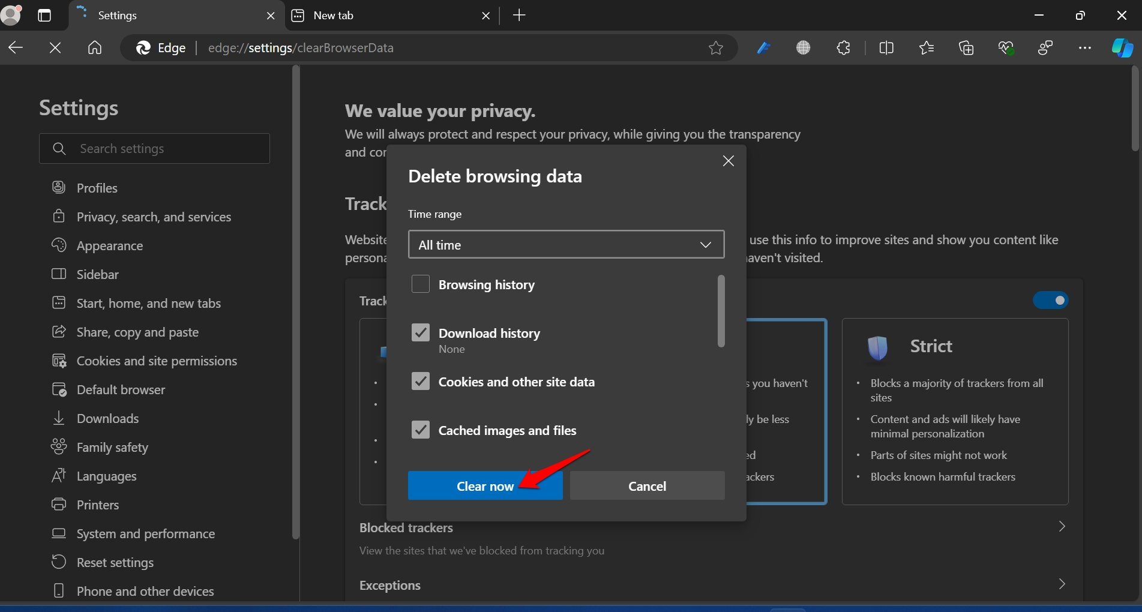Open the Favorites list icon
The width and height of the screenshot is (1142, 612).
[926, 47]
